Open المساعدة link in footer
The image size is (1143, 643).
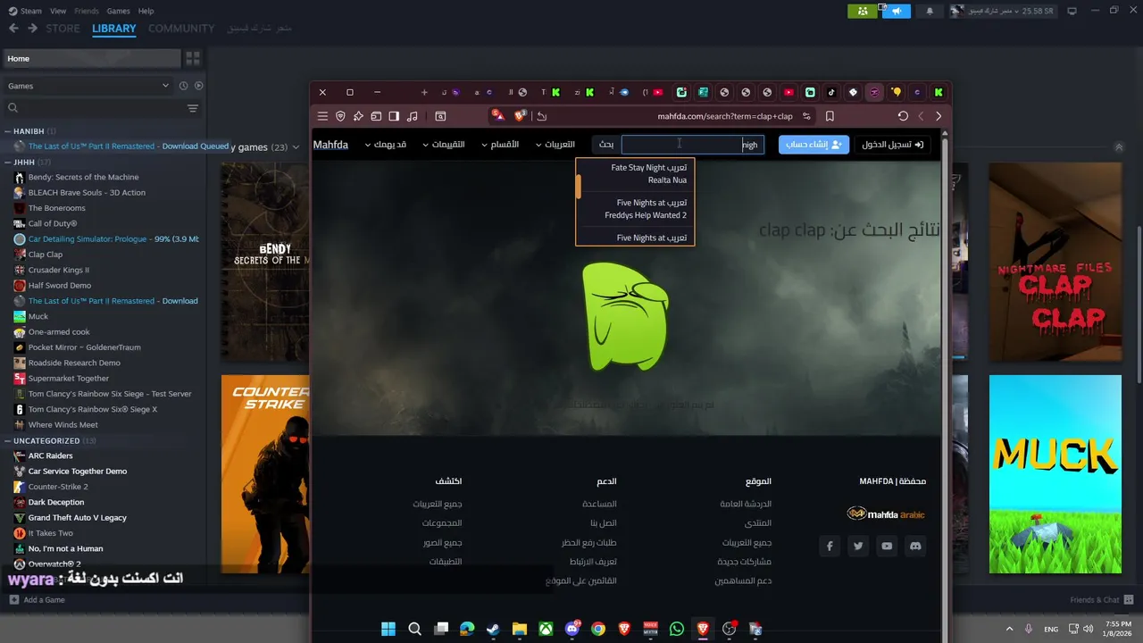click(599, 504)
